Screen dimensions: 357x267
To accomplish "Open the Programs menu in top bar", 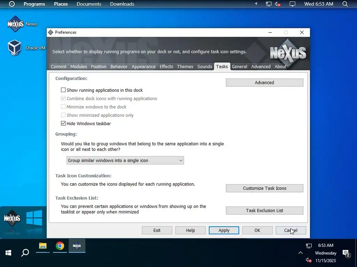I will click(x=35, y=4).
